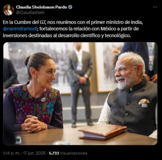
Task: Click the 1:14 p. m. timestamp
Action: (11, 153)
